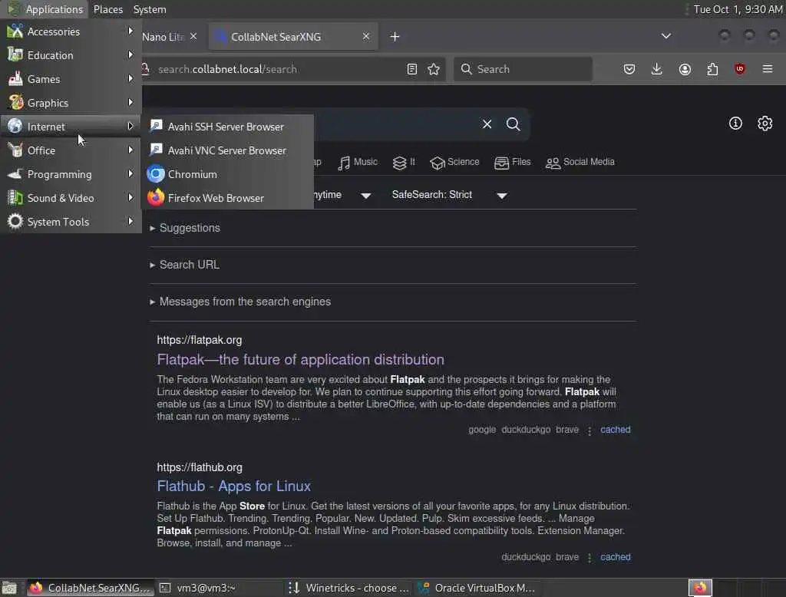The image size is (786, 597).
Task: Open Flatpak future of application distribution link
Action: click(300, 359)
